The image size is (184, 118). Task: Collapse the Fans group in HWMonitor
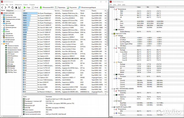click(x=114, y=19)
